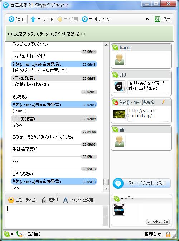Viewport: 179px width, 241px height.
Task: Click グループチャットに追加 button
Action: (142, 183)
